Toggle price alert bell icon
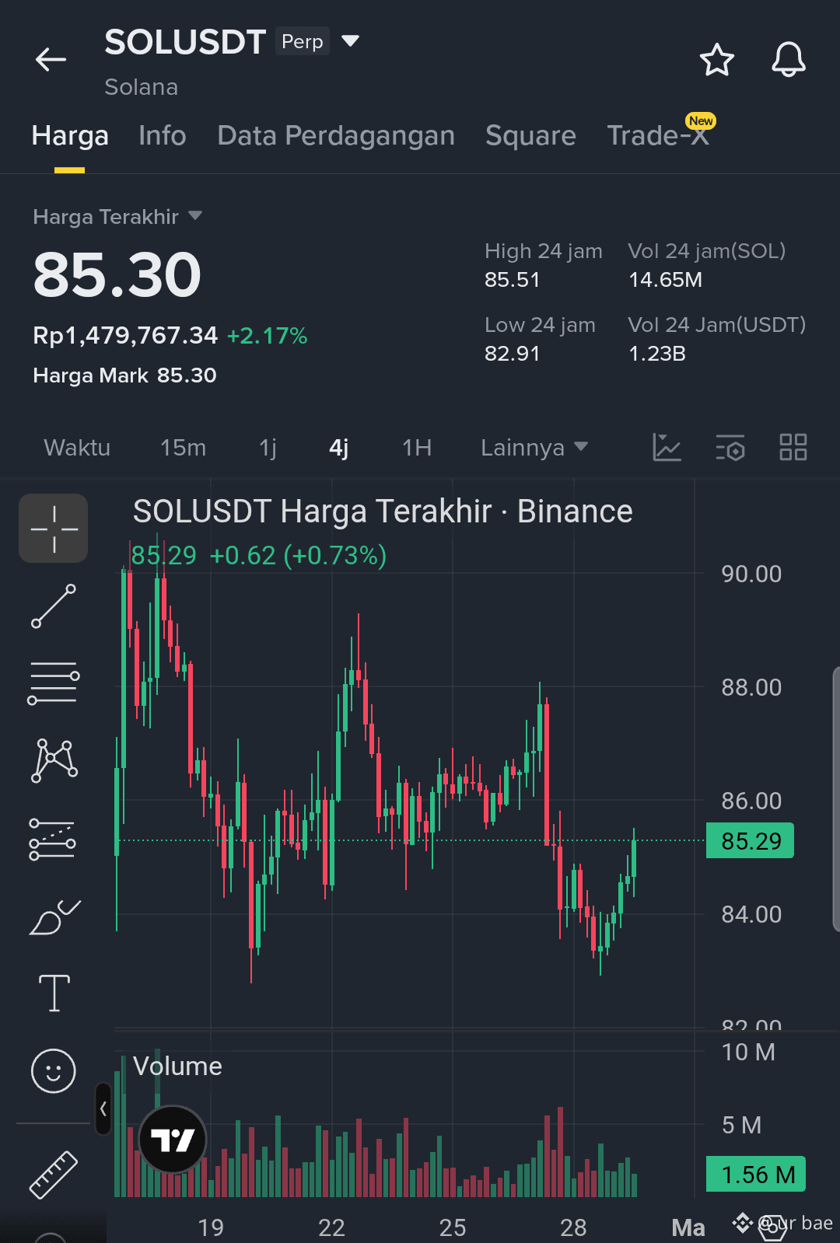 789,60
